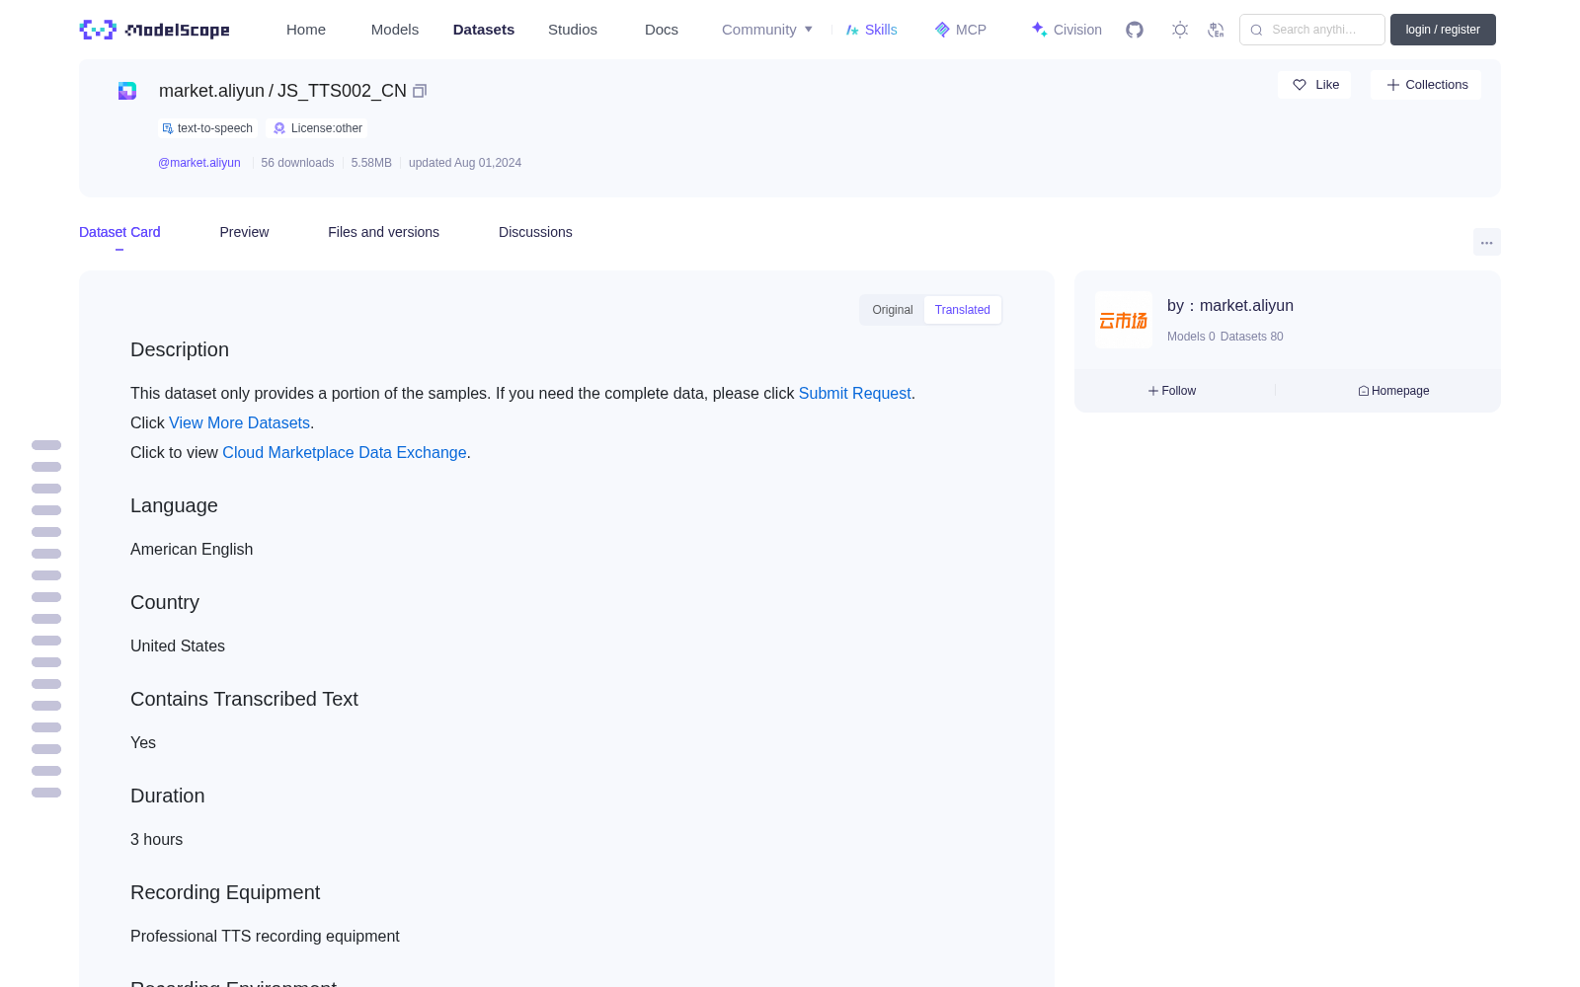Open the MCP diamond icon link

point(960,30)
